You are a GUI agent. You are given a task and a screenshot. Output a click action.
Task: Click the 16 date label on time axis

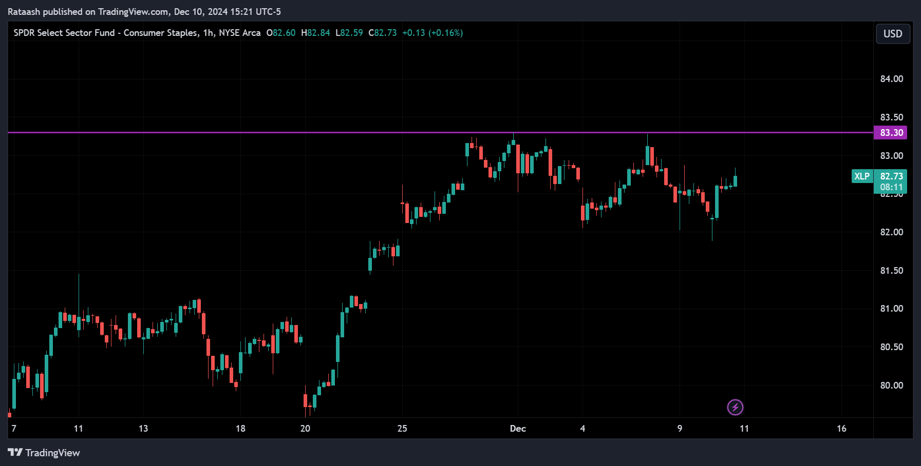pos(841,429)
